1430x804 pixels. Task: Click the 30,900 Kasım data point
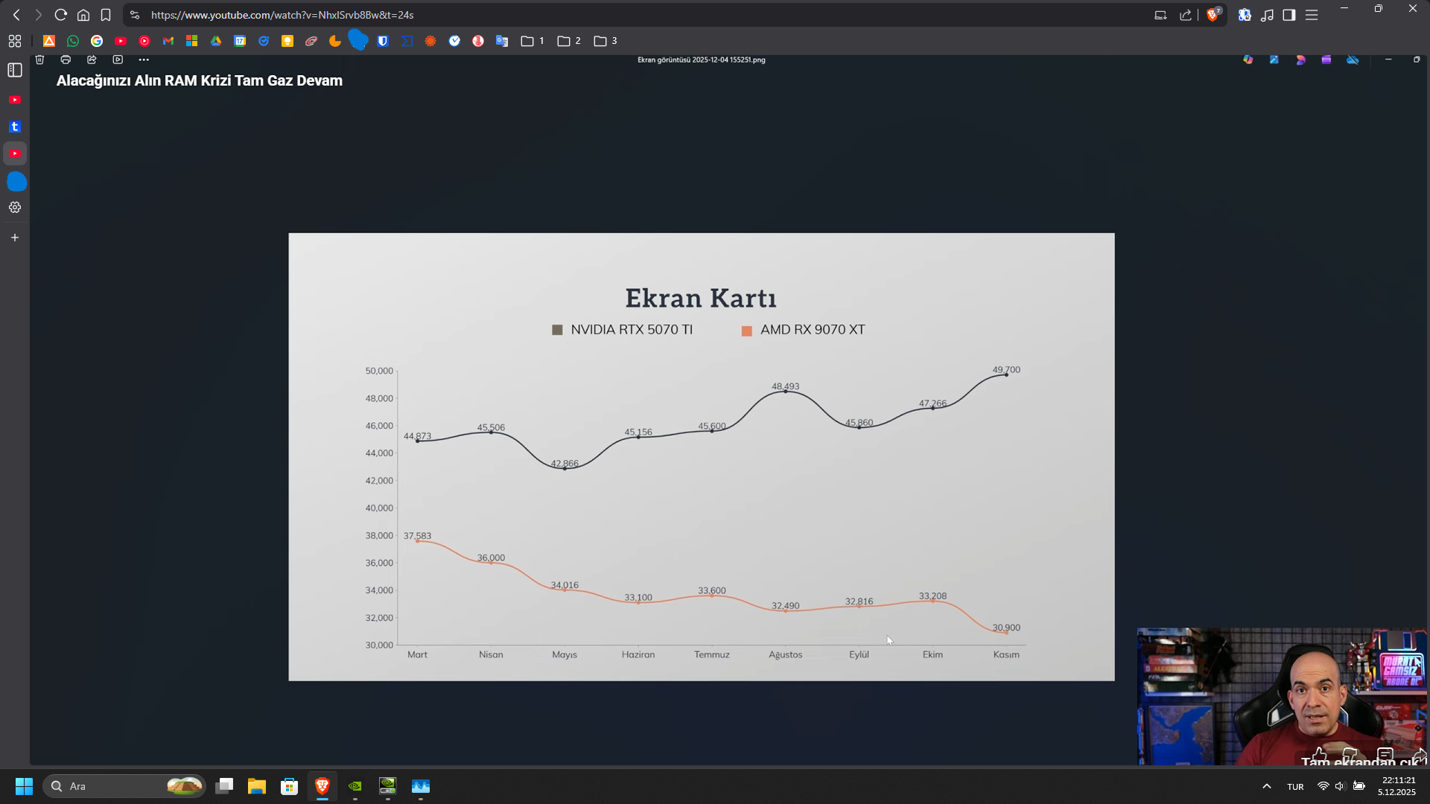coord(1006,633)
